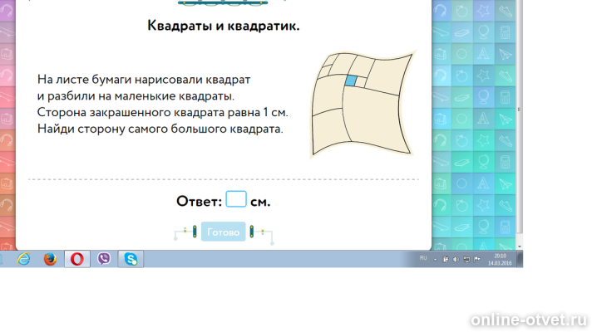Screen dimensions: 592x332
Task: Click the clock showing 20:10
Action: point(500,259)
